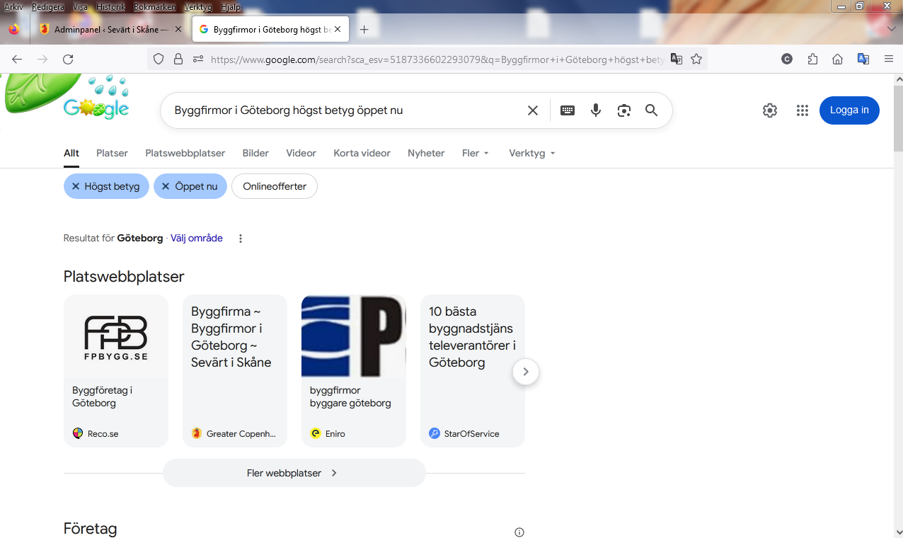The height and width of the screenshot is (538, 903).
Task: Reload the current page
Action: pyautogui.click(x=68, y=59)
